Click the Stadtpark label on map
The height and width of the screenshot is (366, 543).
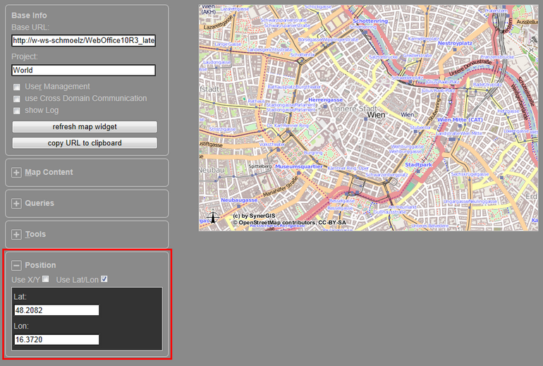tap(418, 165)
